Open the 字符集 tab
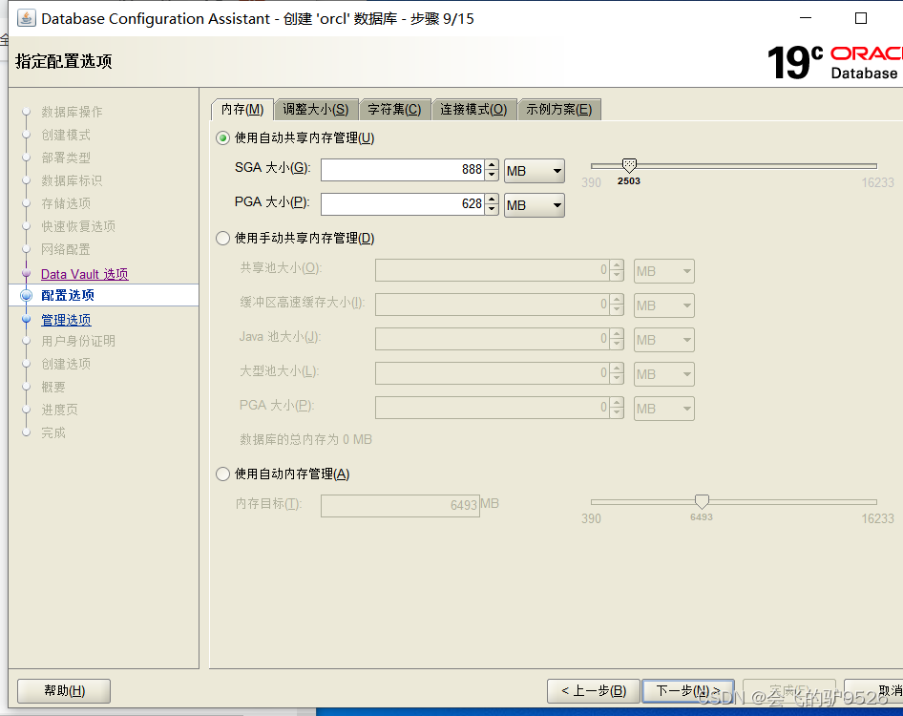The height and width of the screenshot is (716, 903). click(394, 108)
